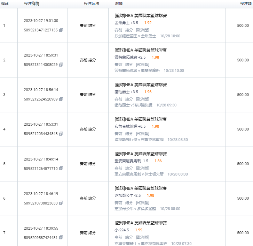Click row number 3
Viewport: 253px width, 246px height.
pyautogui.click(x=5, y=95)
